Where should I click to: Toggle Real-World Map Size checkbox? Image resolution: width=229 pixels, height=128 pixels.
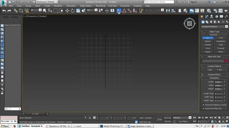[203, 108]
